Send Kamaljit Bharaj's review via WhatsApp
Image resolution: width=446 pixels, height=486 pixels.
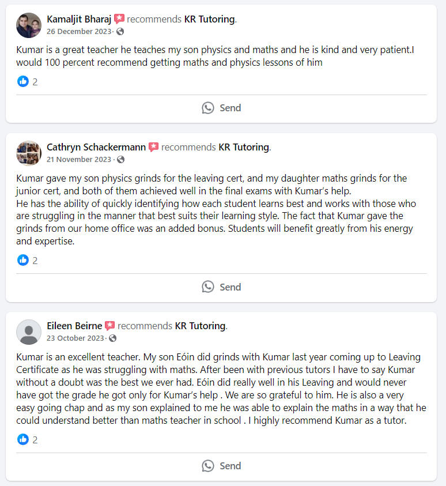(221, 108)
